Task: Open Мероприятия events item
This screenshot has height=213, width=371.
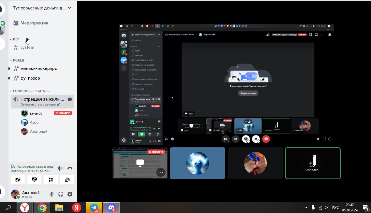Action: click(43, 23)
